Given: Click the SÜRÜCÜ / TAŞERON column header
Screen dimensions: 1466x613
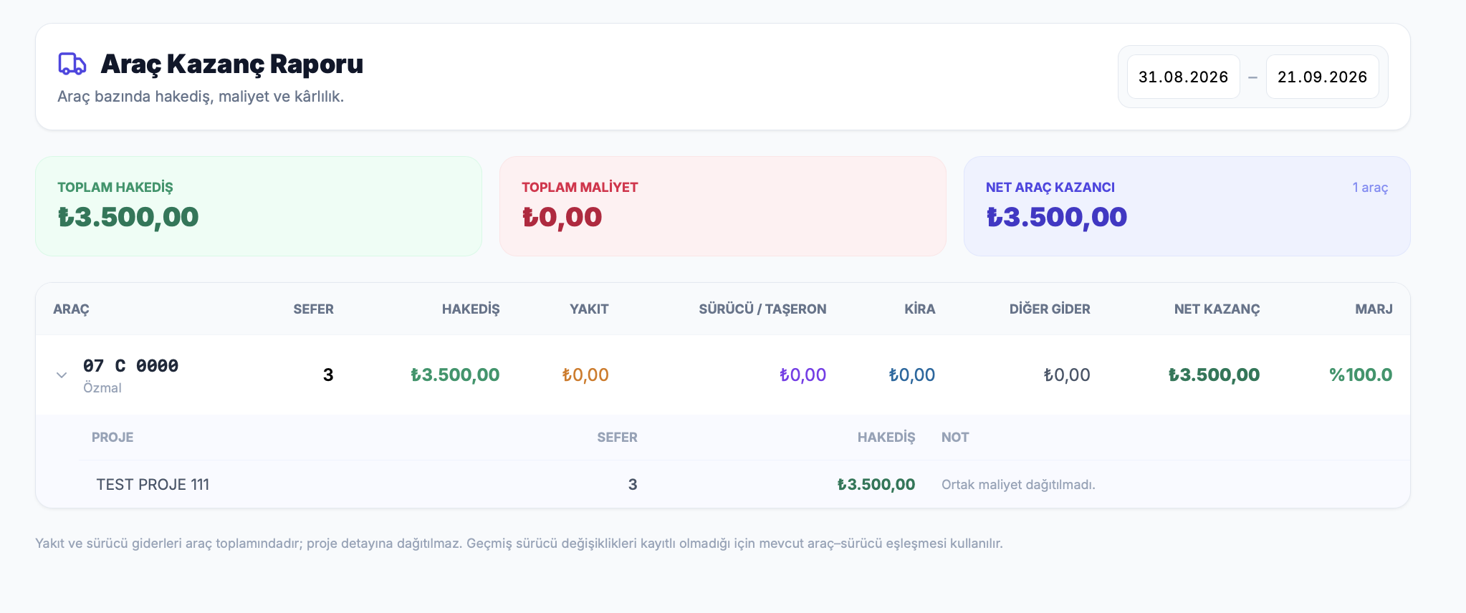Looking at the screenshot, I should [762, 309].
